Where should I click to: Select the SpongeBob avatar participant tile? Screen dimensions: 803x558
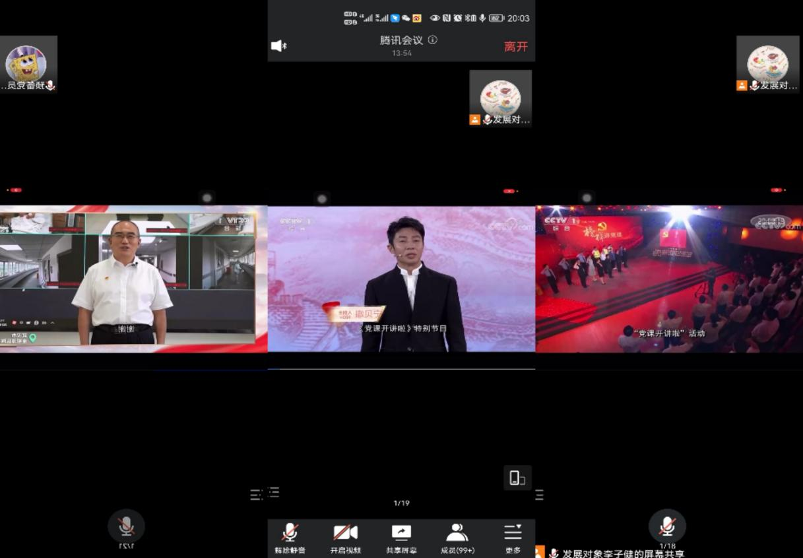coord(28,64)
